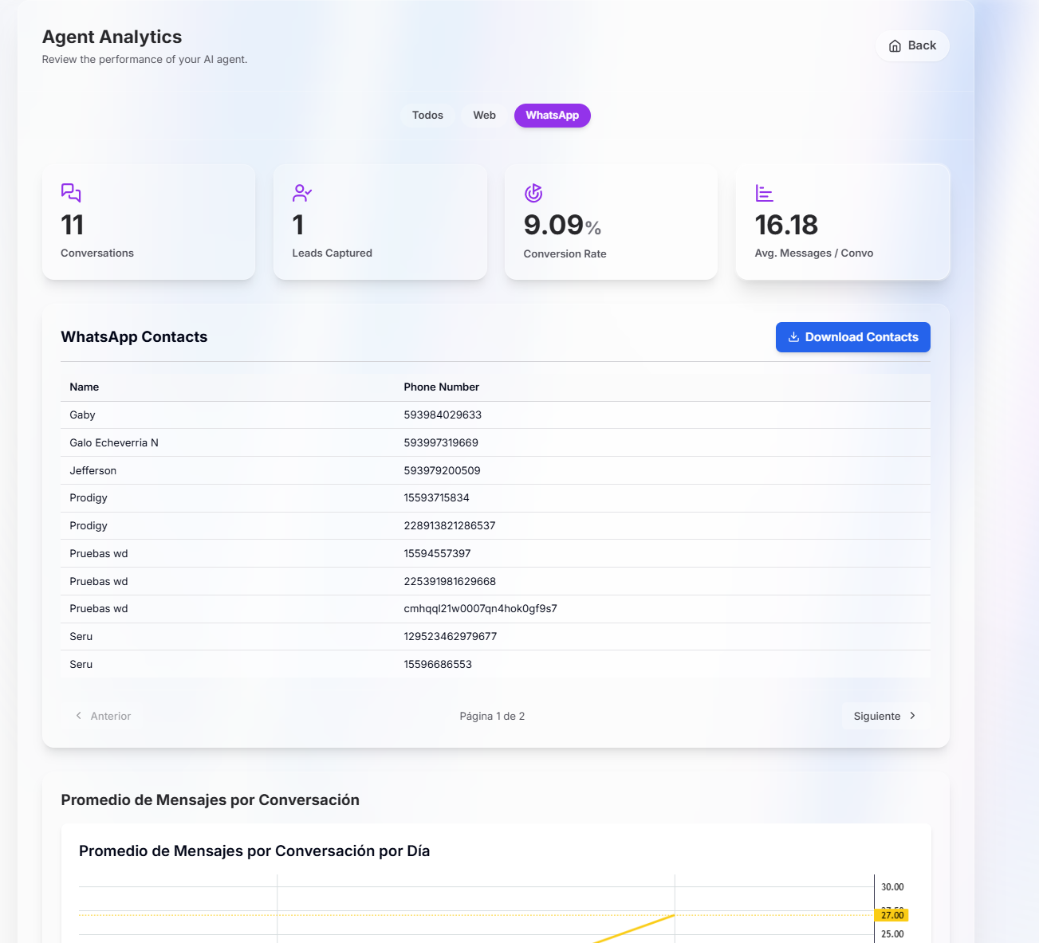The height and width of the screenshot is (943, 1039).
Task: Click the ID cmhqql21w0007qn4hok0gf9s7
Action: [x=480, y=608]
